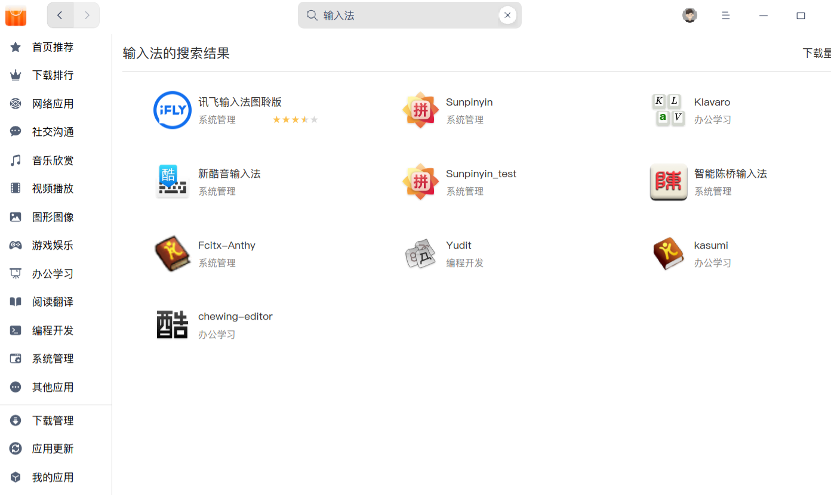Clear the search box text
Image resolution: width=831 pixels, height=495 pixels.
507,16
